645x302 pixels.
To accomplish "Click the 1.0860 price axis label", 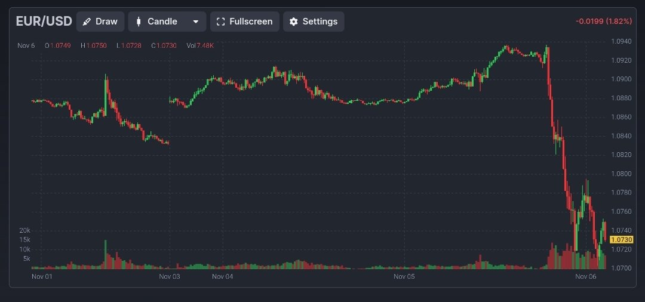I will click(x=621, y=117).
